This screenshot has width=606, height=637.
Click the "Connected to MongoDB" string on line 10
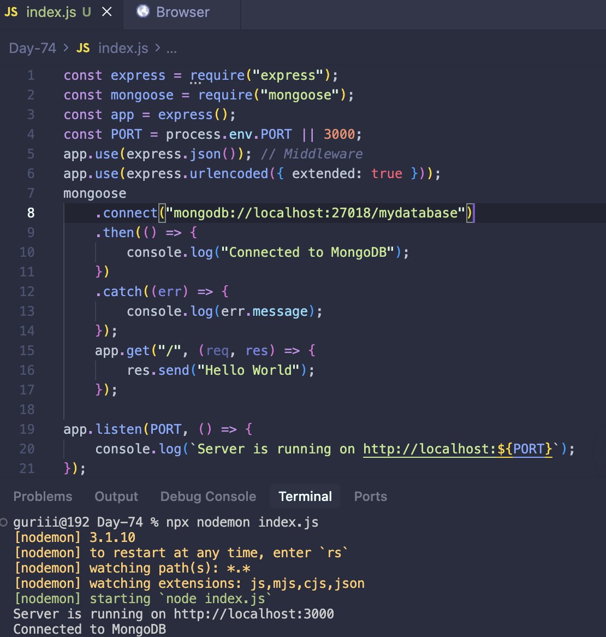307,252
